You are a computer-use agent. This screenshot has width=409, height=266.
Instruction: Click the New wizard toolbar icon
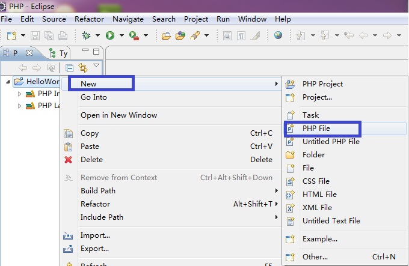tap(11, 35)
